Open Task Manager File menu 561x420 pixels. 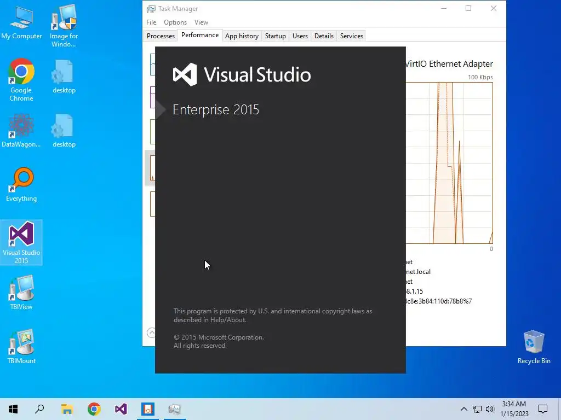[151, 22]
